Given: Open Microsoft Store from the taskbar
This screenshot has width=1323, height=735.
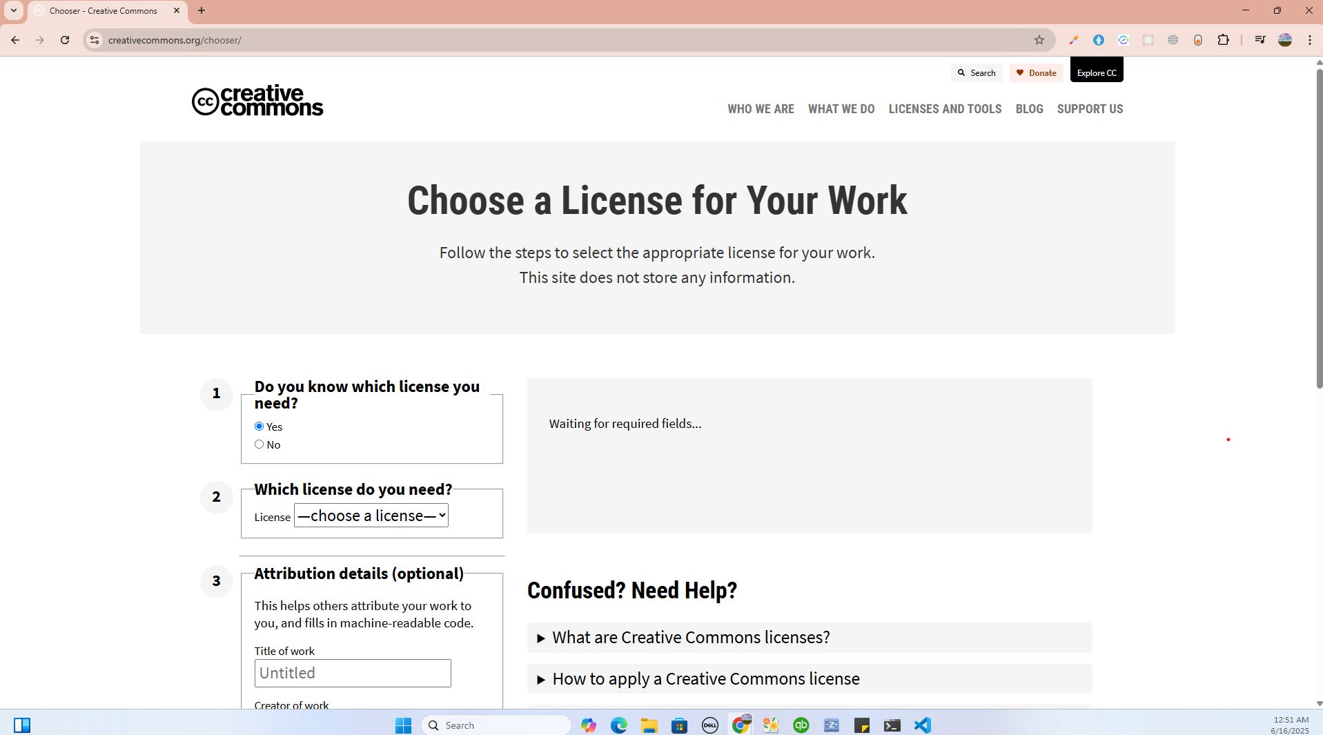Looking at the screenshot, I should tap(679, 725).
